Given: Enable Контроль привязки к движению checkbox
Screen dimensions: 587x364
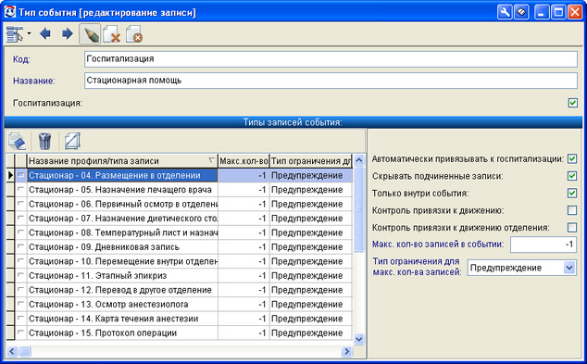Looking at the screenshot, I should (571, 210).
